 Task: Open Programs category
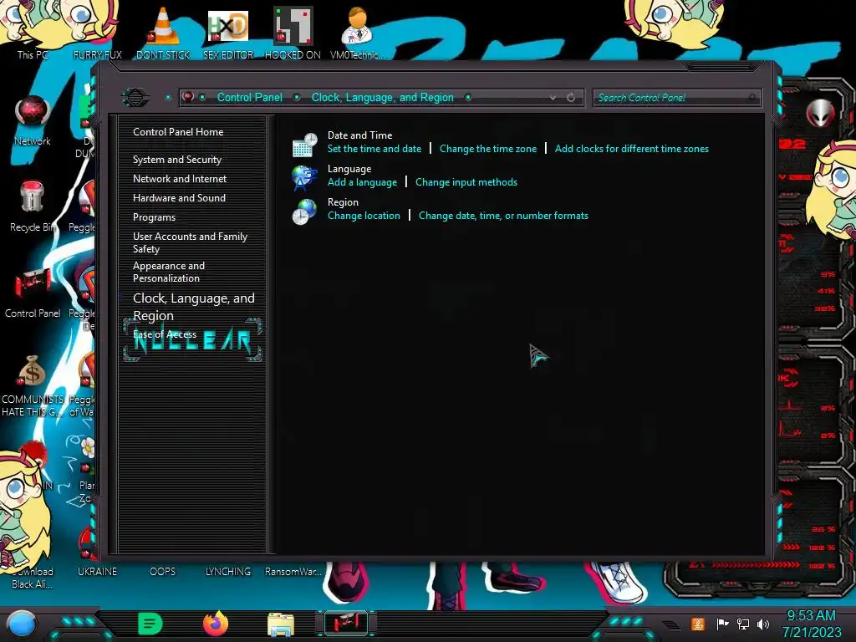pos(155,217)
